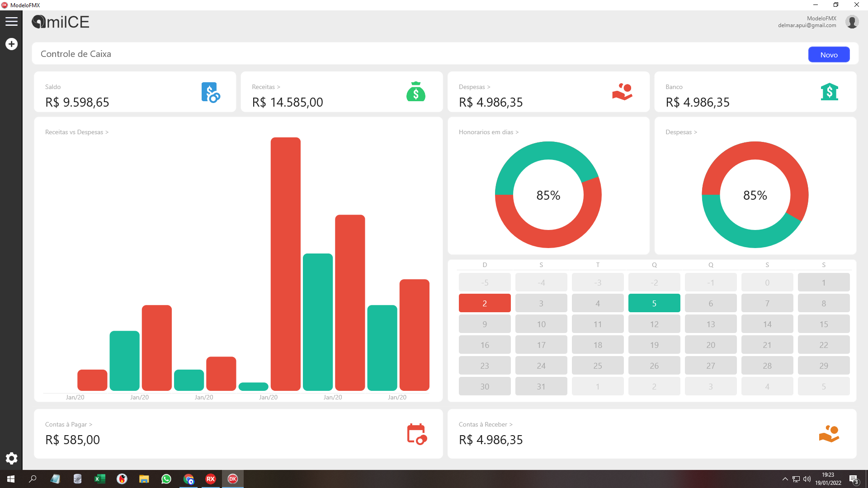The height and width of the screenshot is (488, 868).
Task: Open the settings gear at bottom of sidebar
Action: 11,458
